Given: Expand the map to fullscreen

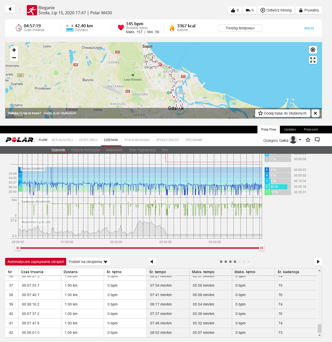Looking at the screenshot, I should point(313,60).
